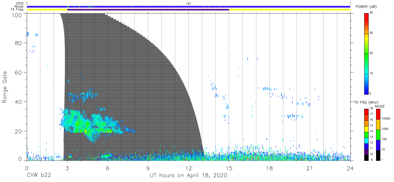The height and width of the screenshot is (182, 394).
Task: Click the x-axis tick label '12'
Action: pos(189,169)
